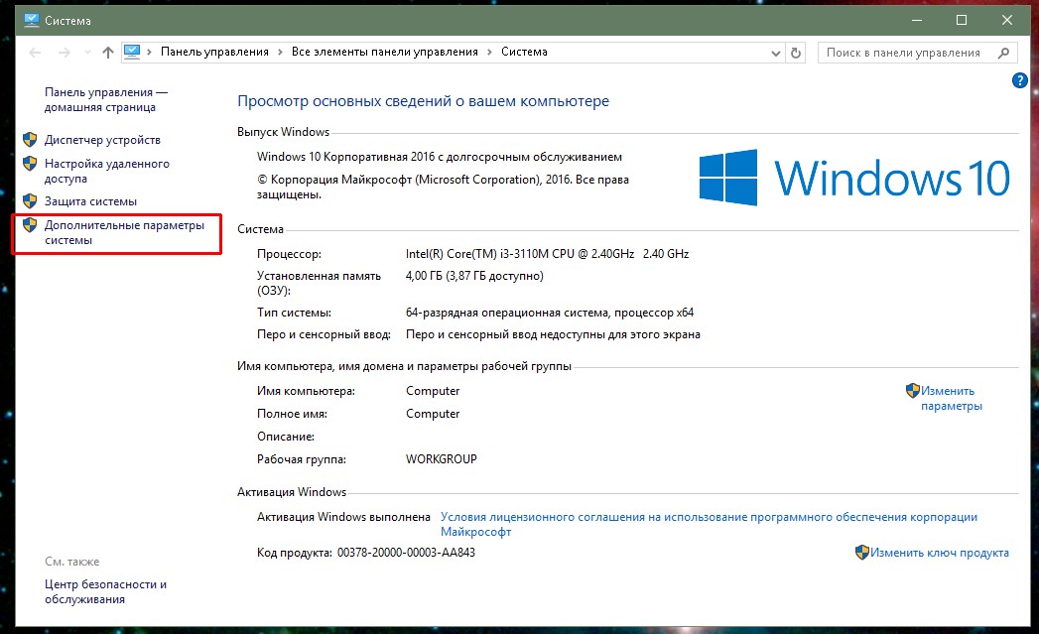Expand the chevron after Панель управления
The width and height of the screenshot is (1039, 634).
(280, 52)
